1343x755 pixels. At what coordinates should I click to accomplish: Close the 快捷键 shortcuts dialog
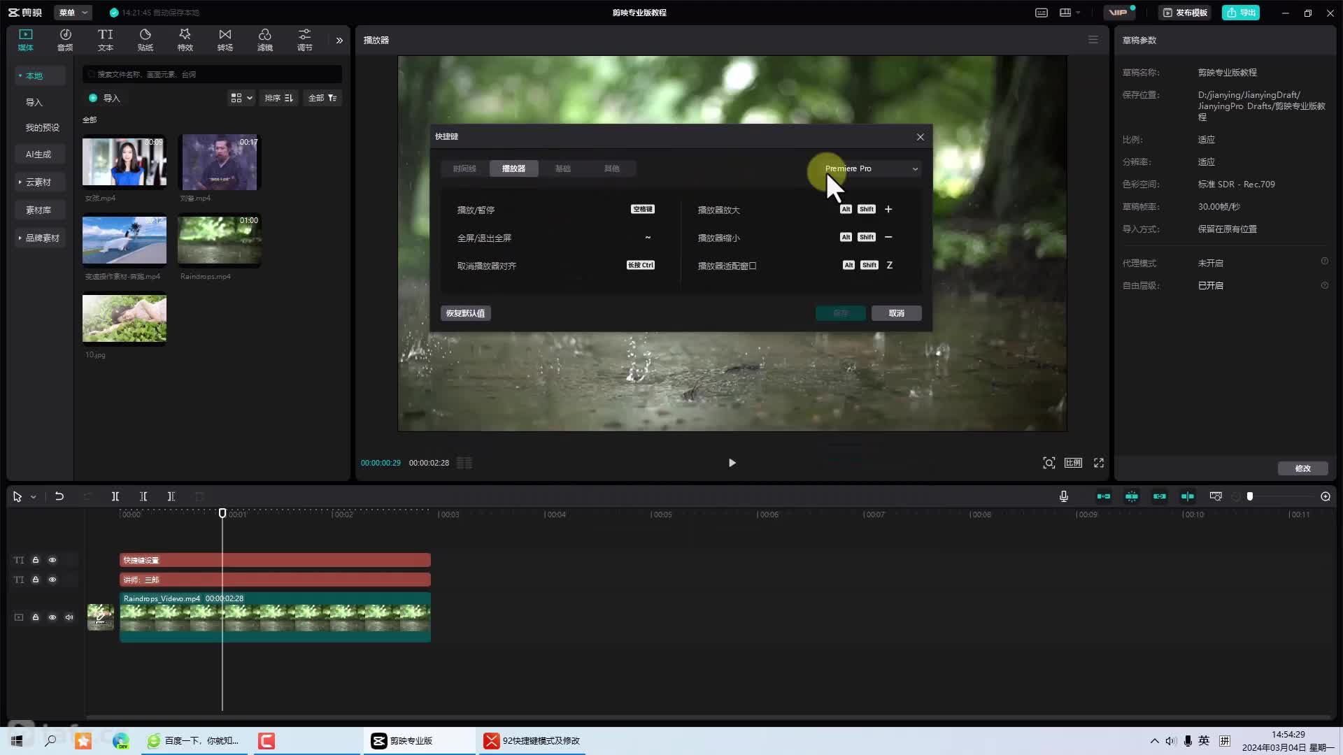(921, 137)
